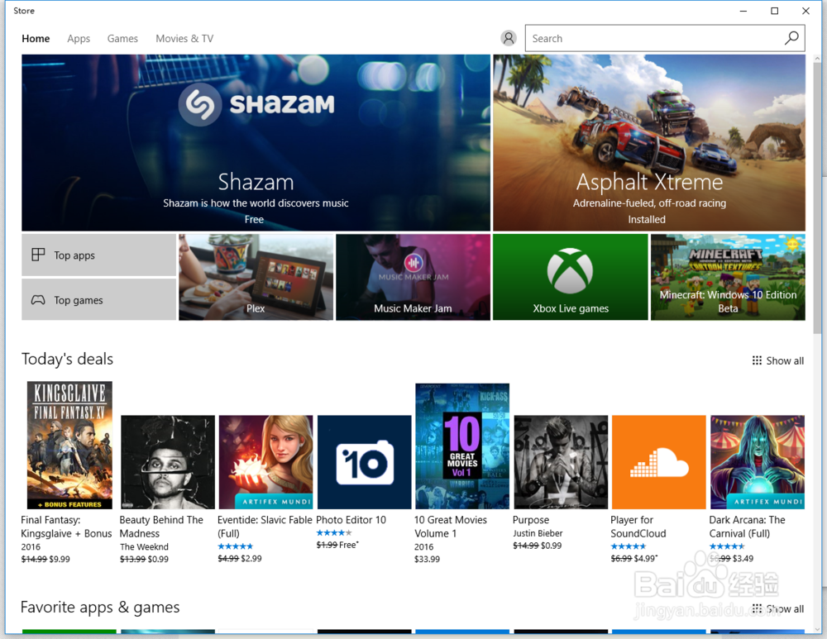Click the vertical scrollbar thumb
The image size is (827, 639).
tap(818, 198)
